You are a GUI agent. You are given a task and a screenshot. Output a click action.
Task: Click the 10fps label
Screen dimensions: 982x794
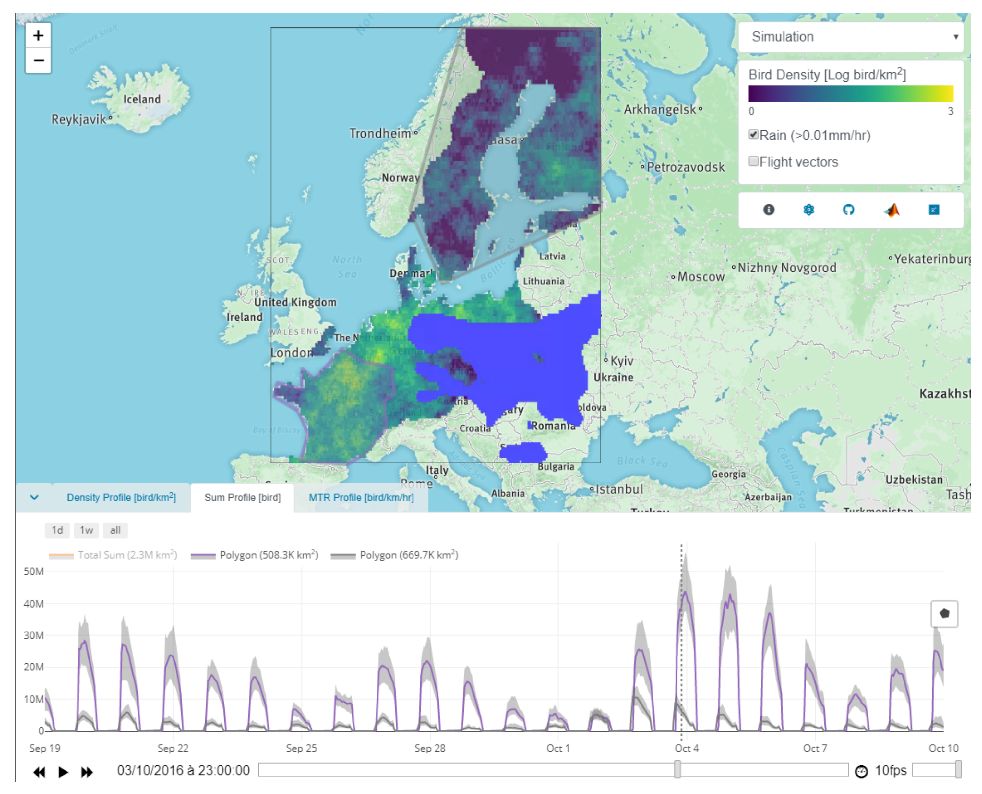coord(891,771)
